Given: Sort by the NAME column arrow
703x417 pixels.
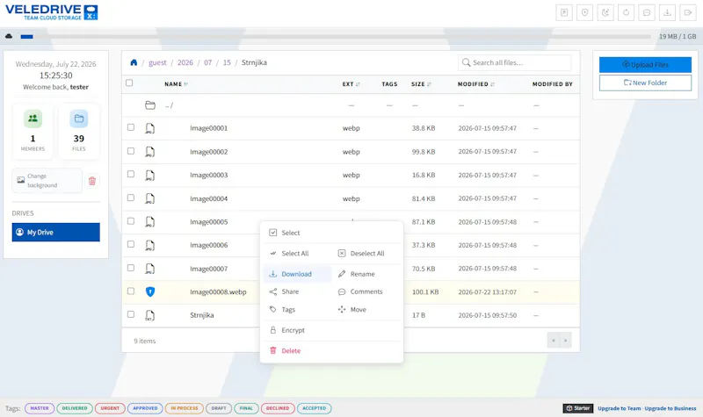Looking at the screenshot, I should tap(186, 84).
